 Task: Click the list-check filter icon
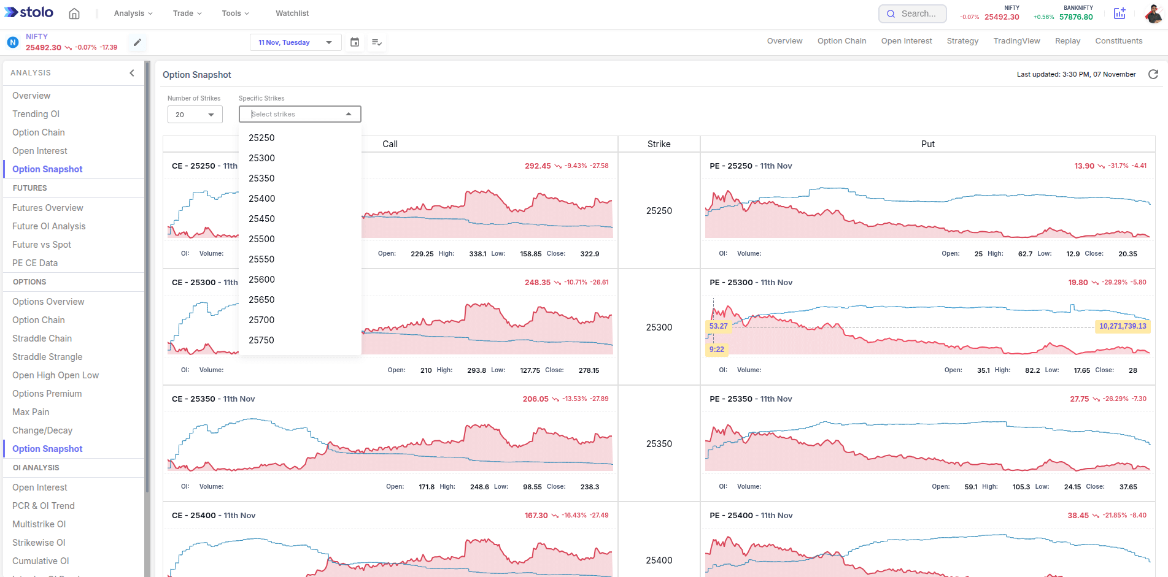[377, 42]
